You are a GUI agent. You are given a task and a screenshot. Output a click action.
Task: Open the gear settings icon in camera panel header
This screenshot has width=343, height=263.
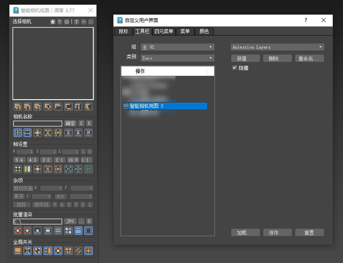(67, 22)
